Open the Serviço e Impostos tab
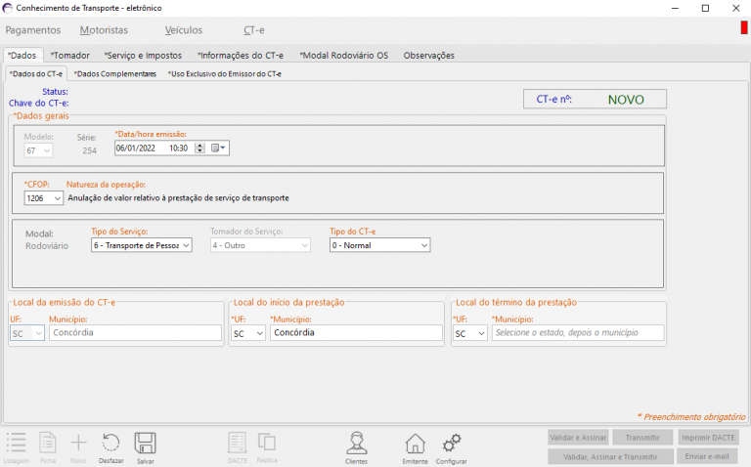The image size is (751, 467). point(143,56)
